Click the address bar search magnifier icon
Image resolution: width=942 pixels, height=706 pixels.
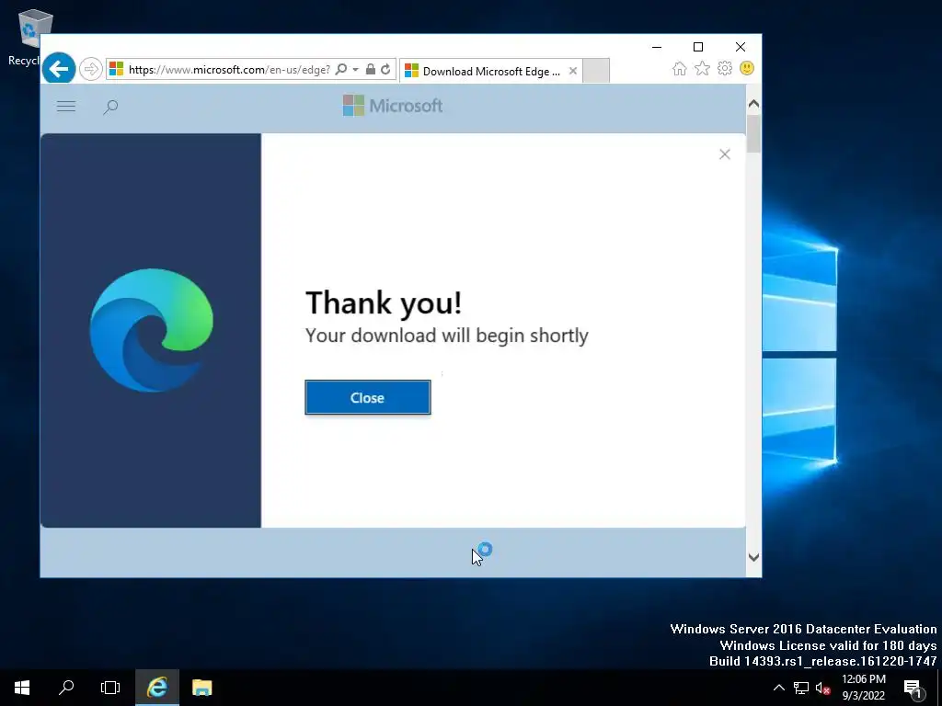click(341, 69)
